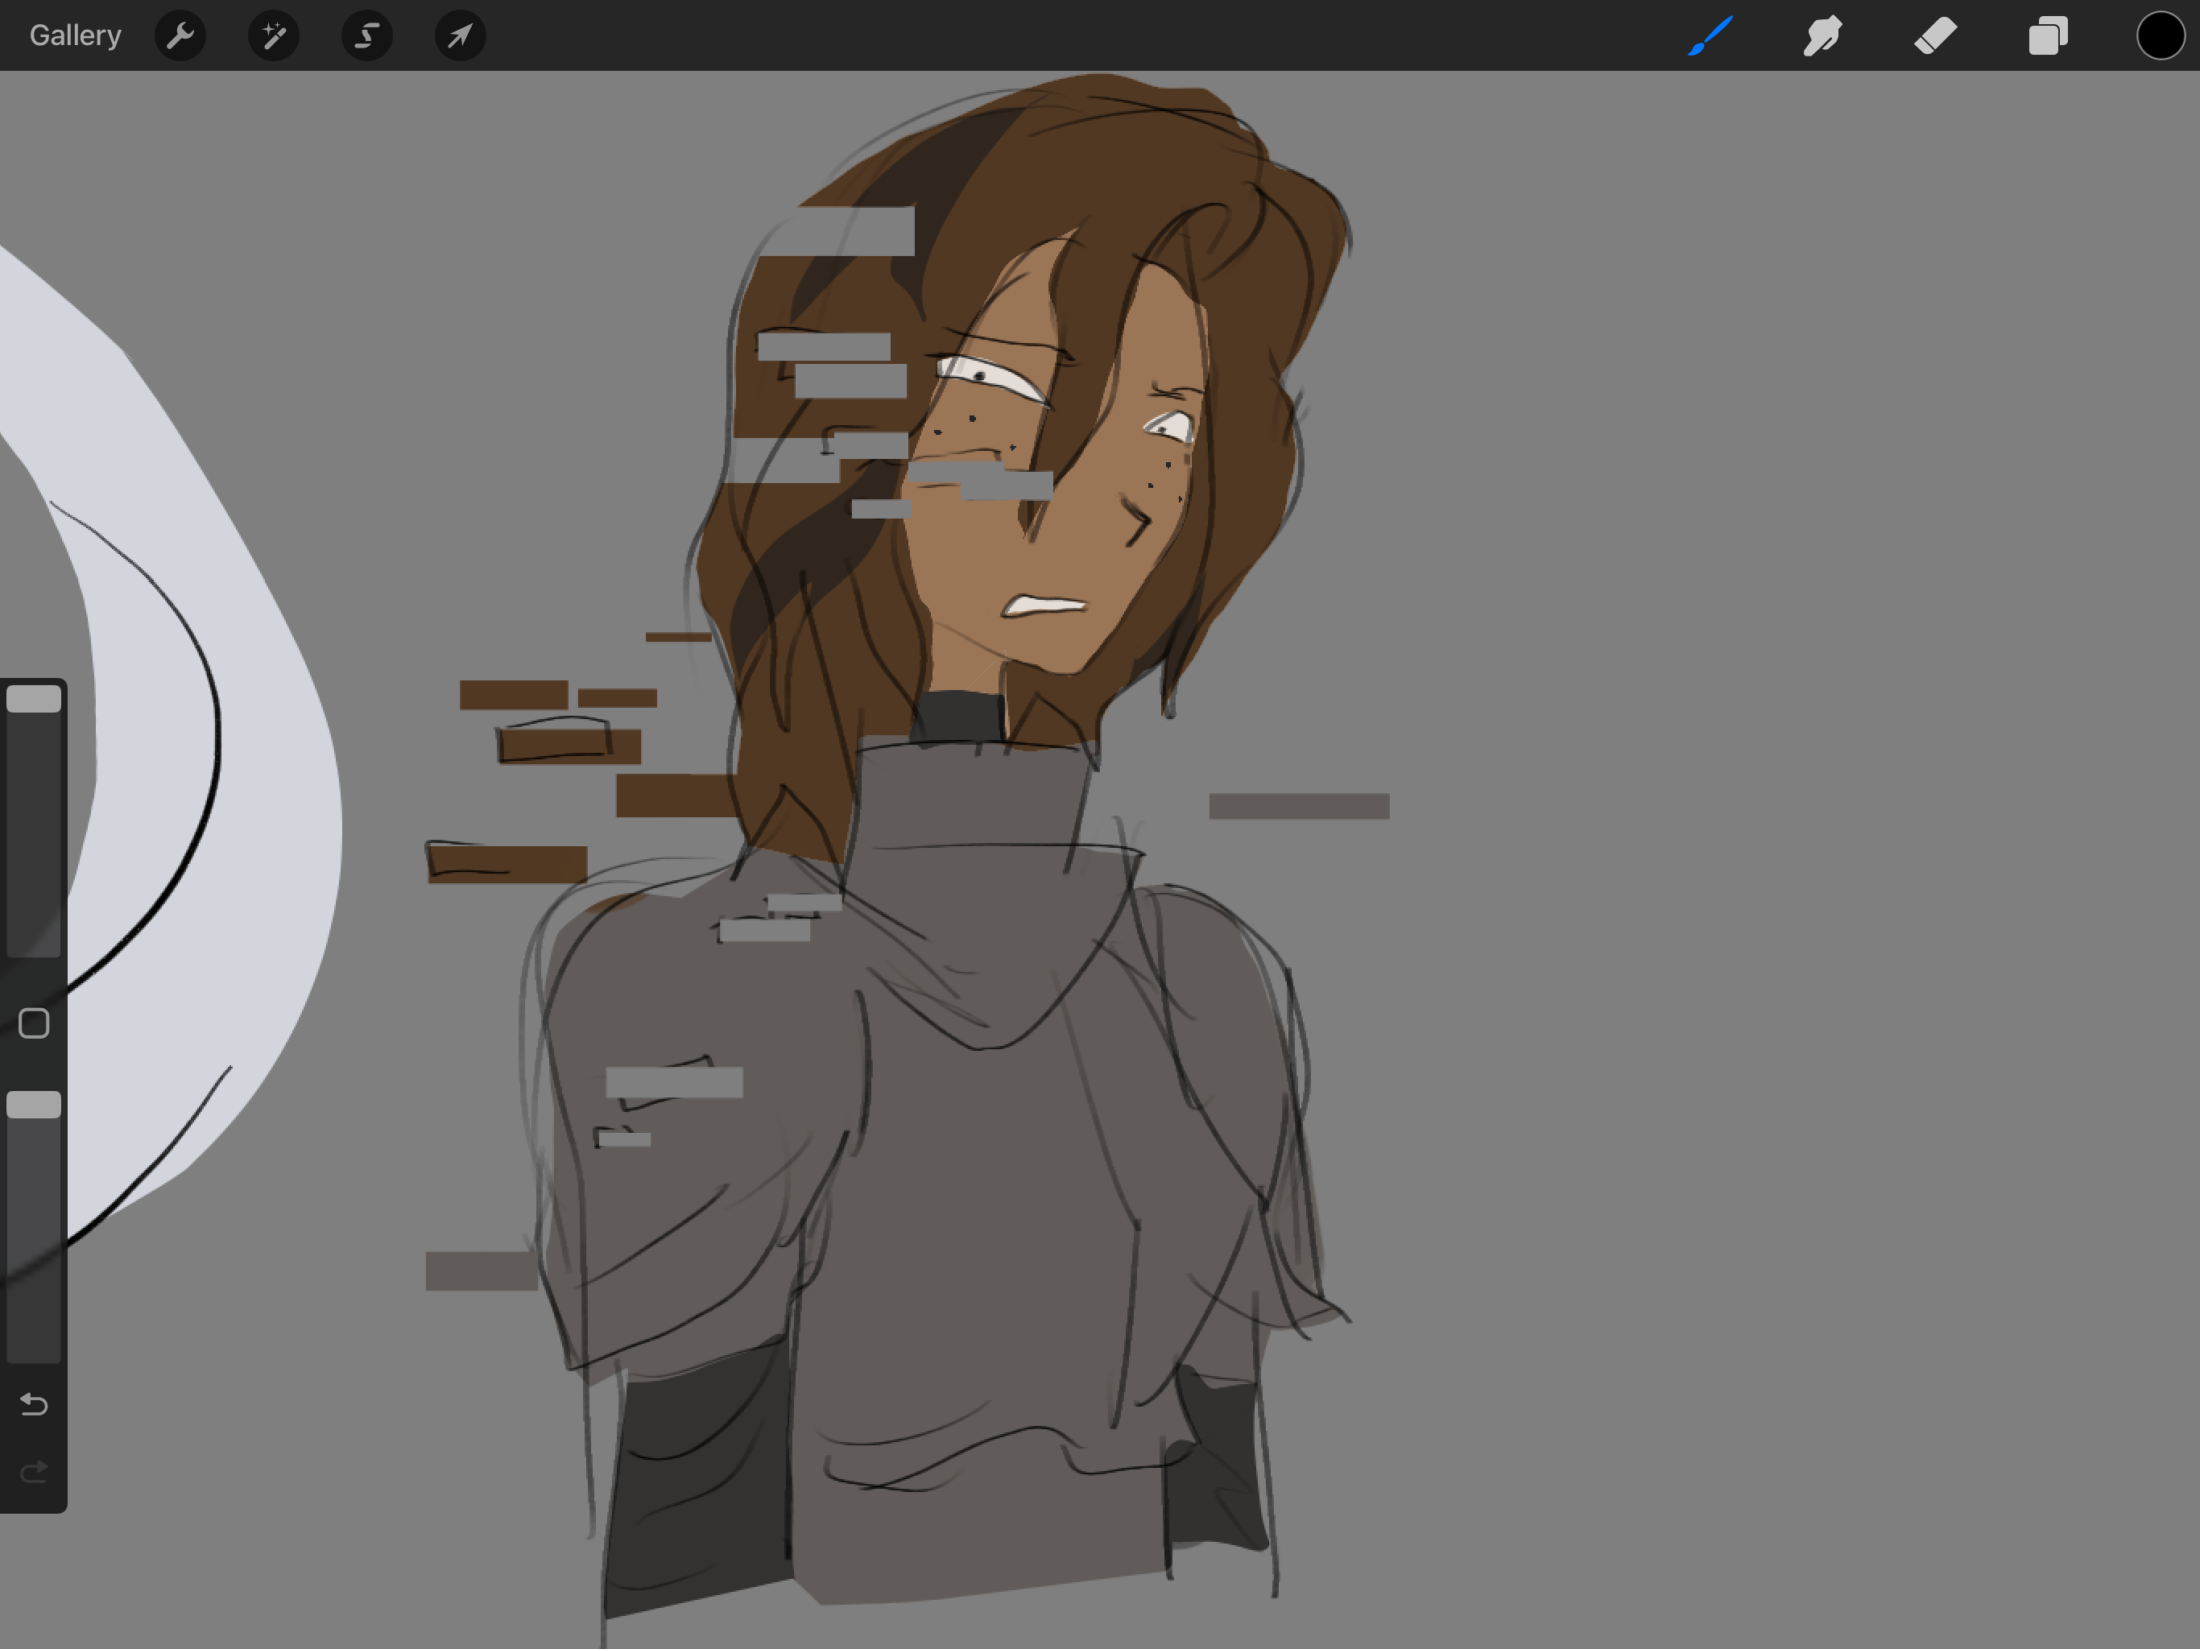Open the Adjustments magic wand menu

(274, 35)
